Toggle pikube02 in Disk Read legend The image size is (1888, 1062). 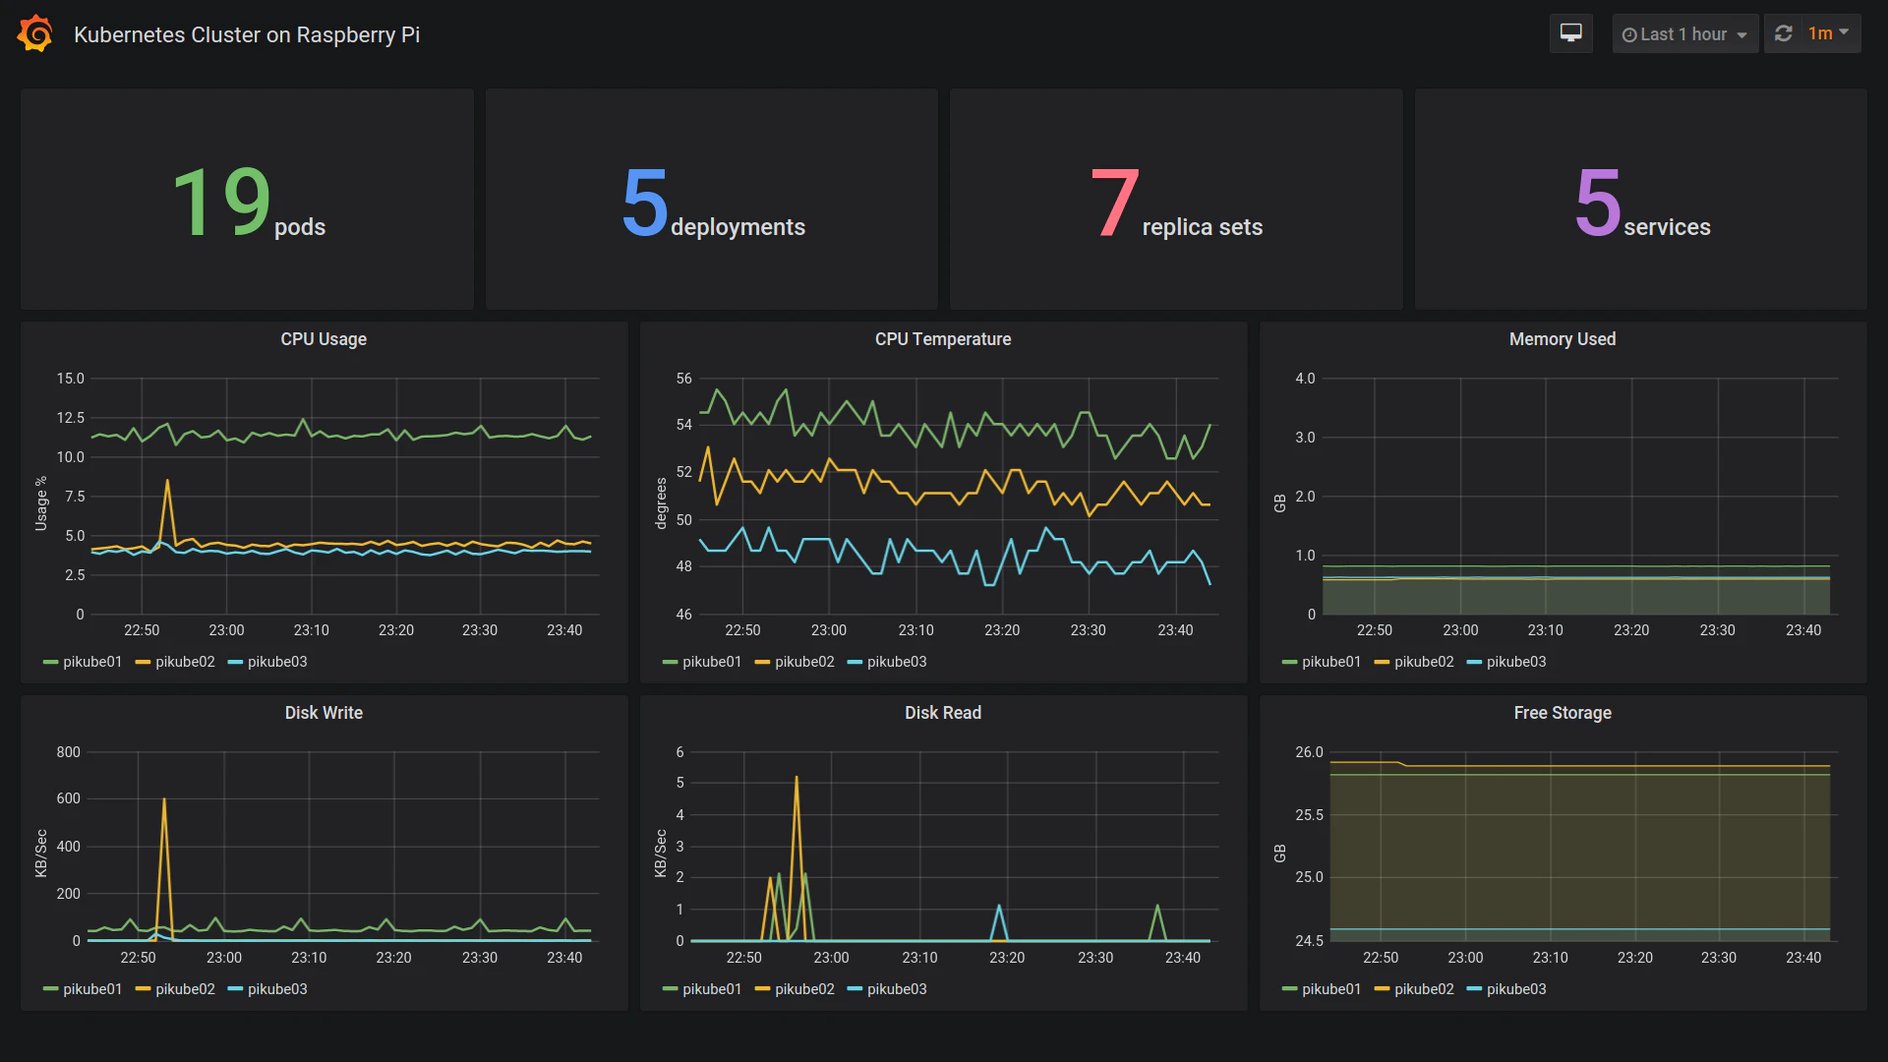coord(795,989)
